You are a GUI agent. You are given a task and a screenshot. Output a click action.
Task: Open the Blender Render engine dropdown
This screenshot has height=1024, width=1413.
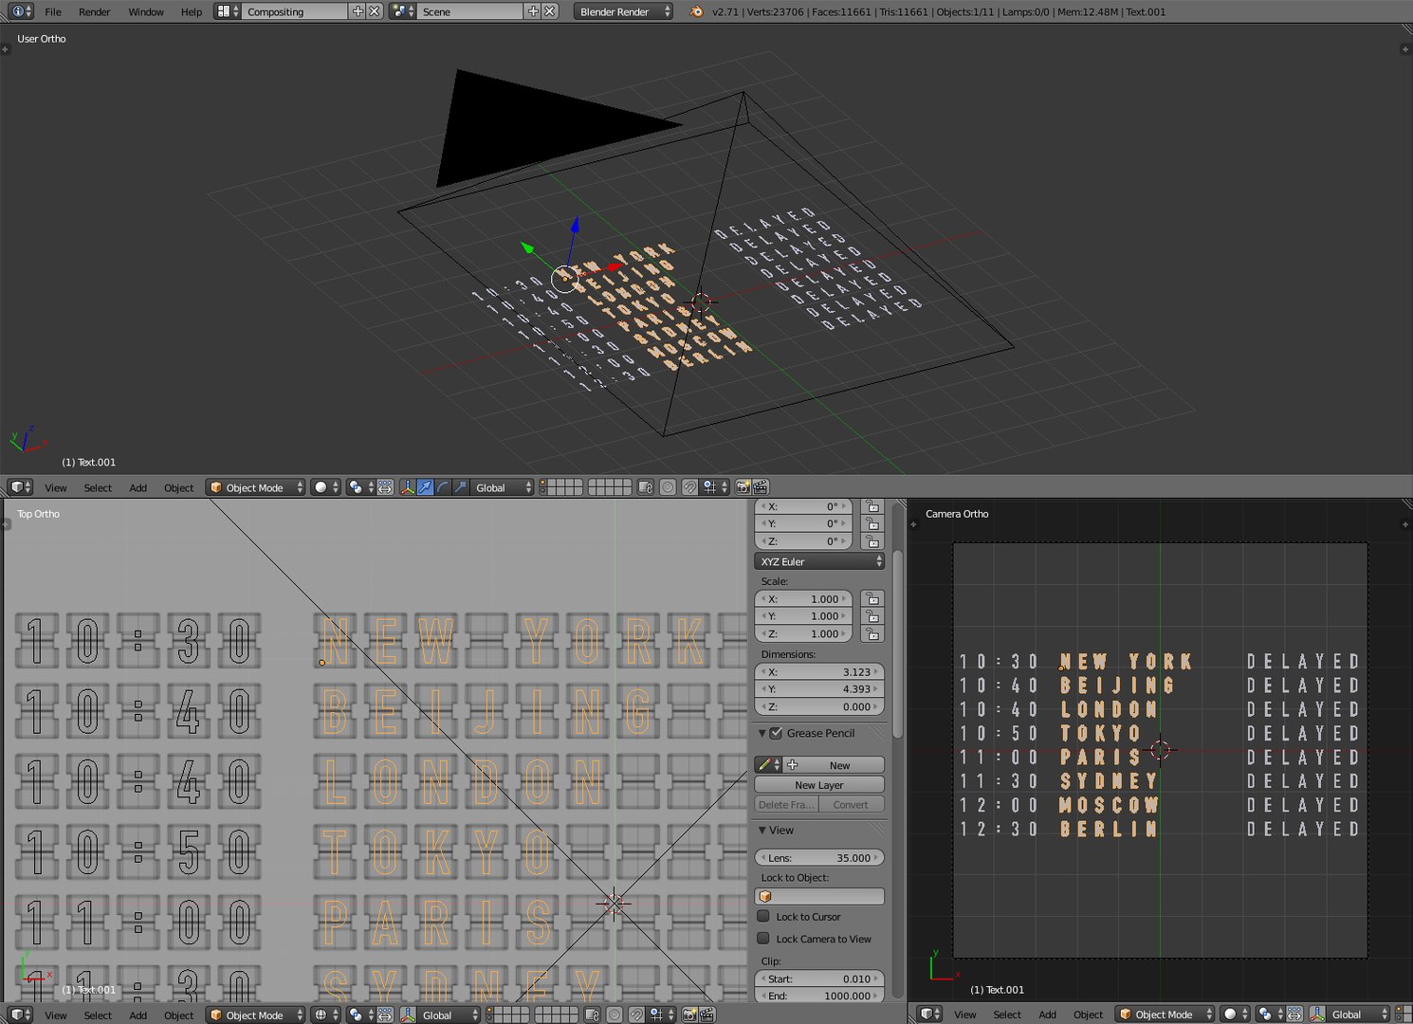point(623,11)
